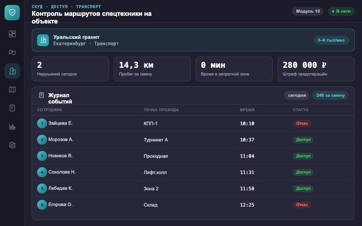The image size is (362, 226).
Task: Click the Модуль 10 badge
Action: pos(308,11)
